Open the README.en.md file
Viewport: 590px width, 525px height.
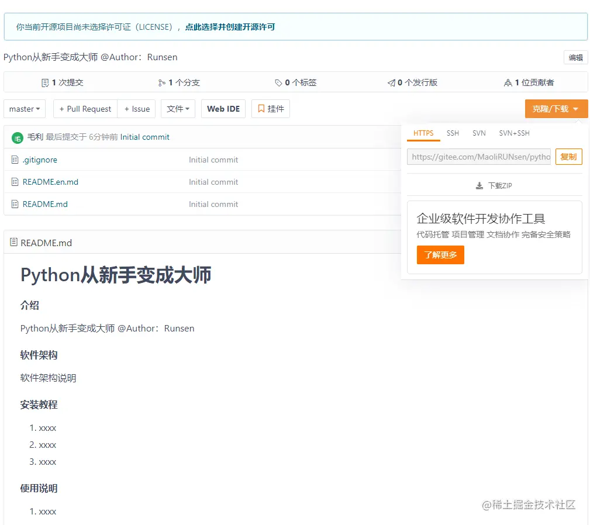tap(50, 182)
